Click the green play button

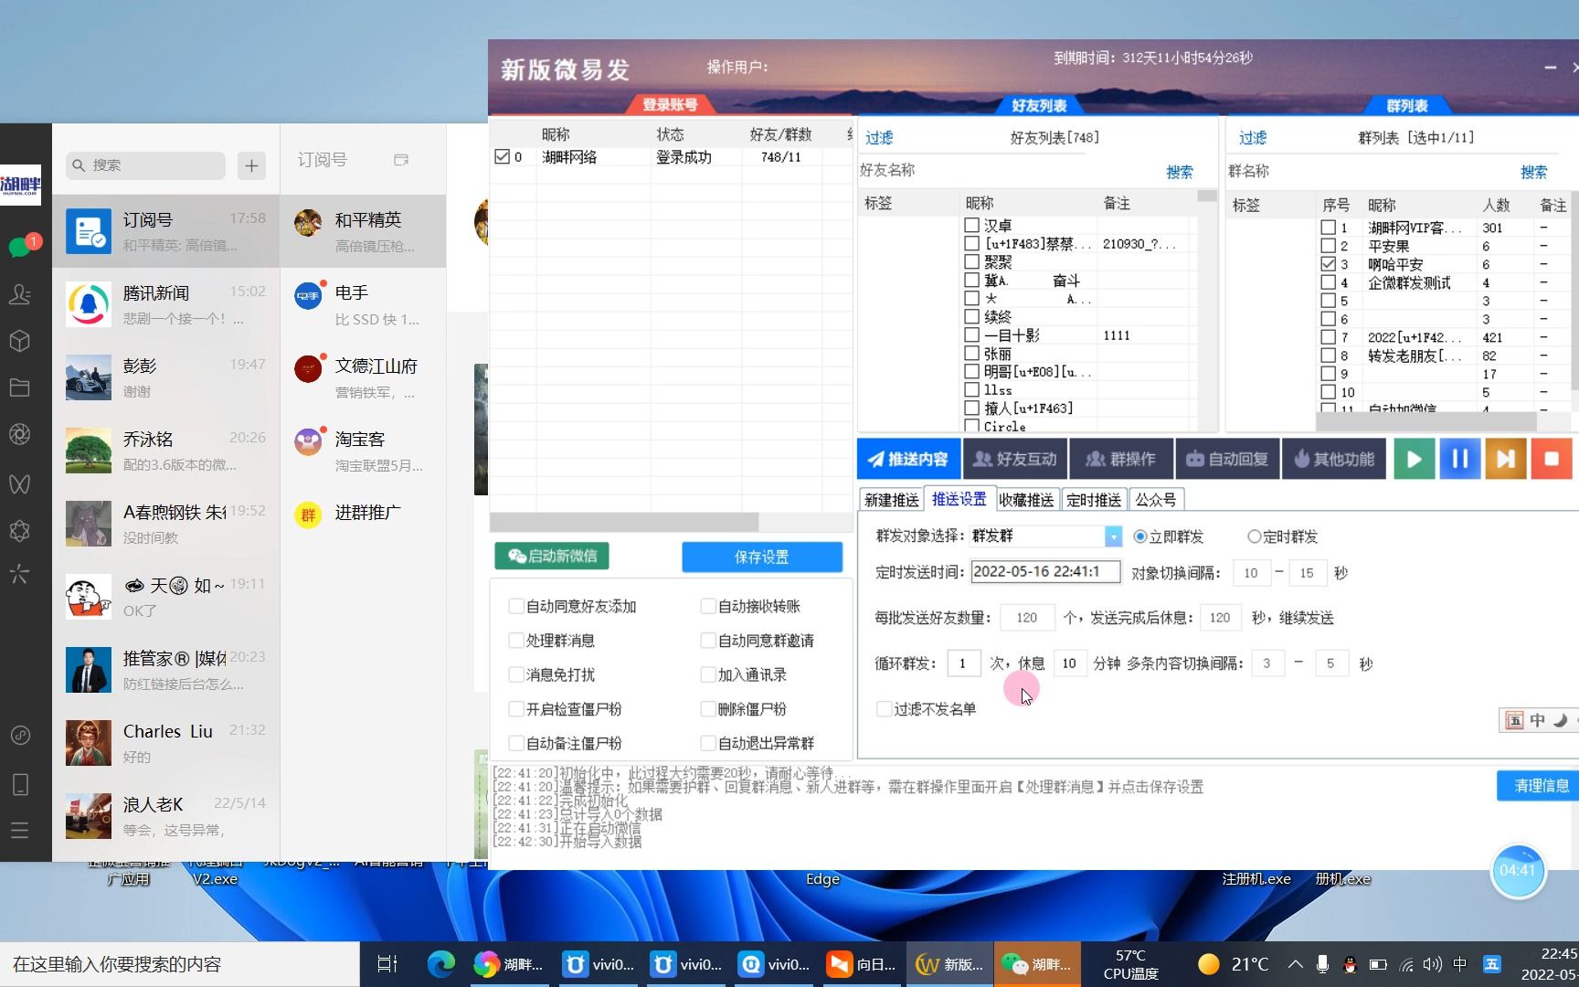point(1414,459)
